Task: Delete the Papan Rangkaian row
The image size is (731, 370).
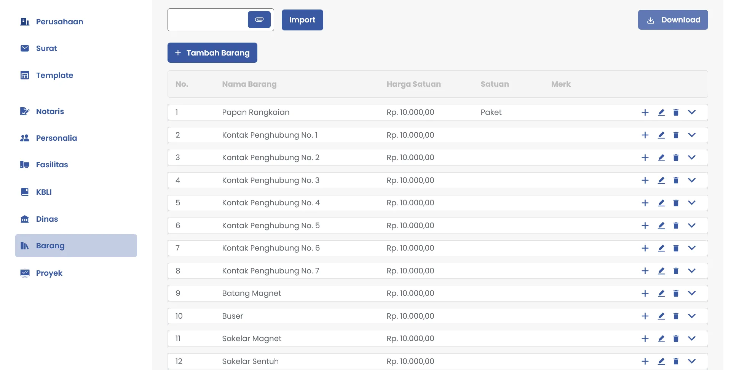Action: (x=676, y=113)
